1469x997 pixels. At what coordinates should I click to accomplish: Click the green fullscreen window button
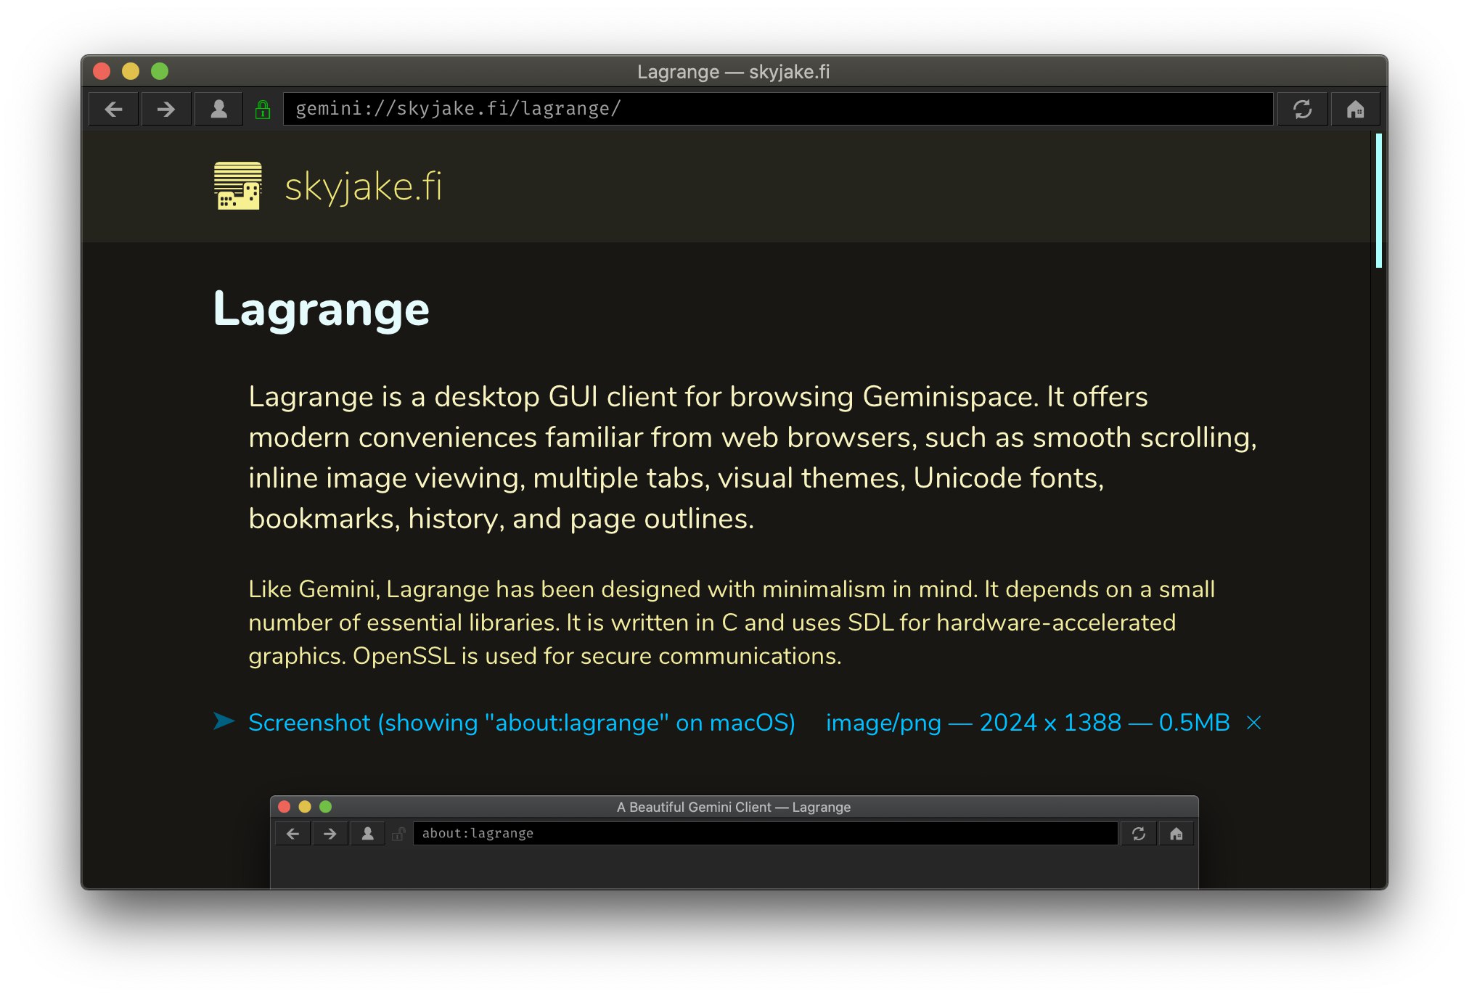160,71
